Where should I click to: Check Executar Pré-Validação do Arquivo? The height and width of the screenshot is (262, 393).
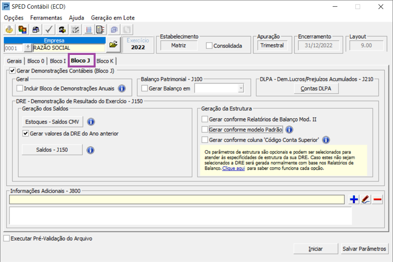6,238
